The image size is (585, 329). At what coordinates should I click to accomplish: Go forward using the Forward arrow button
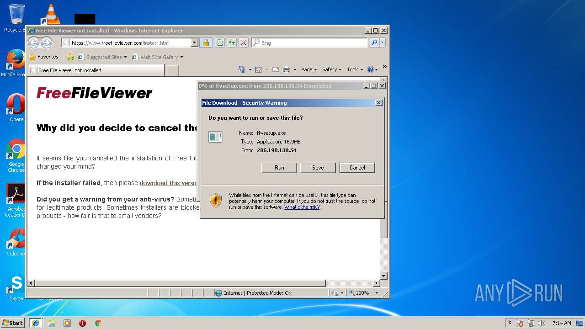point(47,42)
